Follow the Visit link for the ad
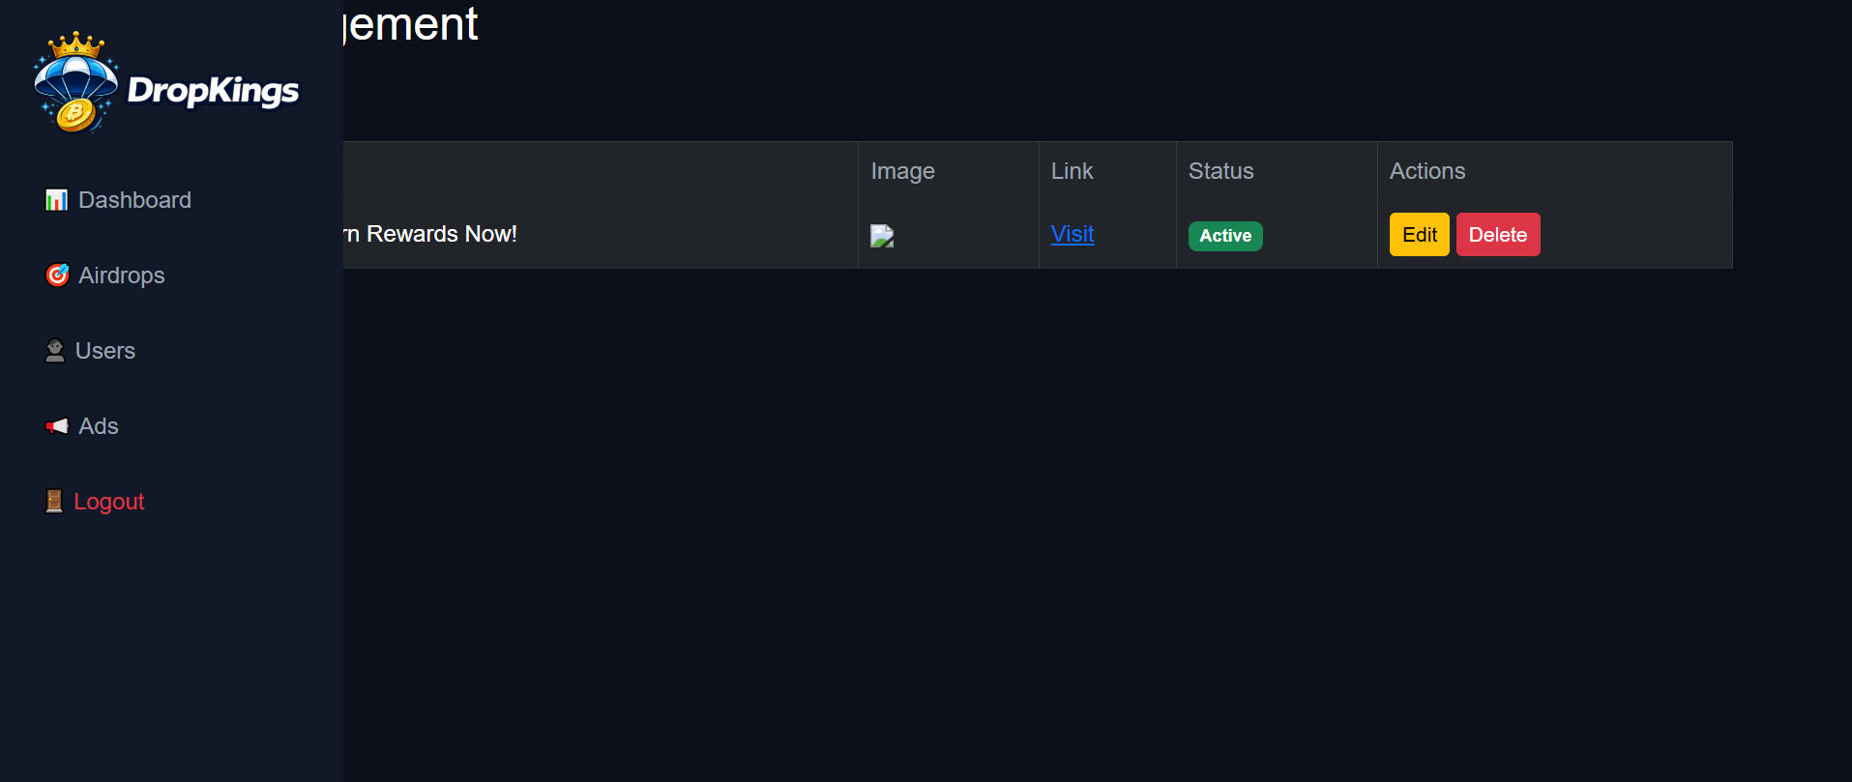The width and height of the screenshot is (1852, 782). coord(1073,234)
